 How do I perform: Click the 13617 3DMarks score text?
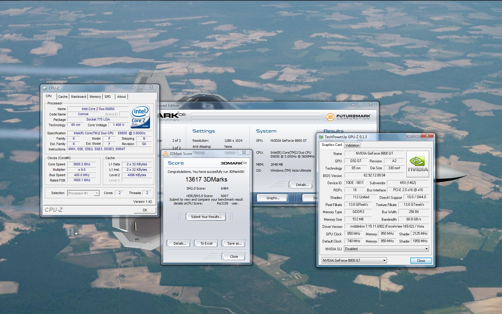206,179
